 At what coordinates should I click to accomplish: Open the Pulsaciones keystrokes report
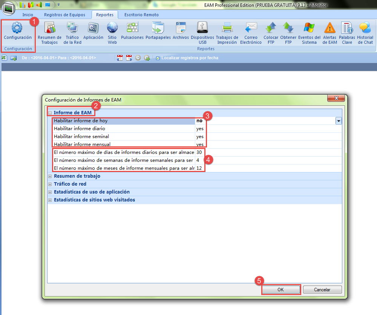click(132, 31)
